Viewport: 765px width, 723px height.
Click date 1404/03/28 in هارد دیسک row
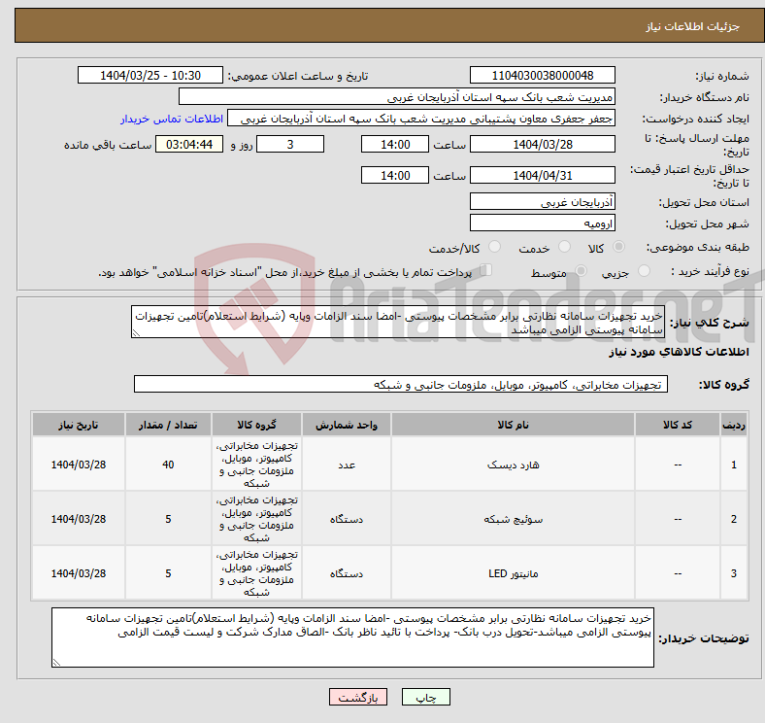pos(79,465)
